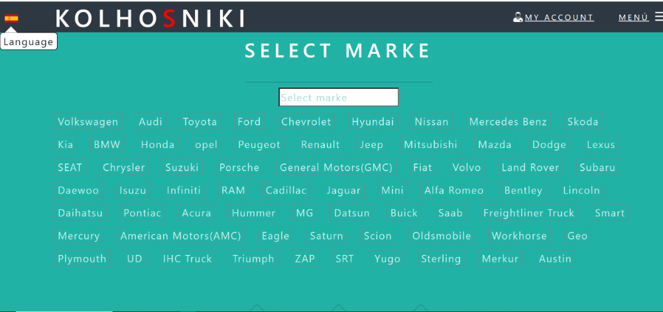
Task: Click the Austin brand tag
Action: point(555,259)
